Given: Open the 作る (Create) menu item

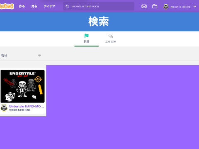Looking at the screenshot, I should pos(22,6).
